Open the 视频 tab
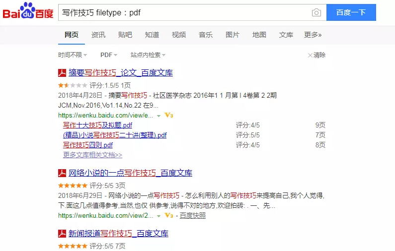 click(179, 35)
